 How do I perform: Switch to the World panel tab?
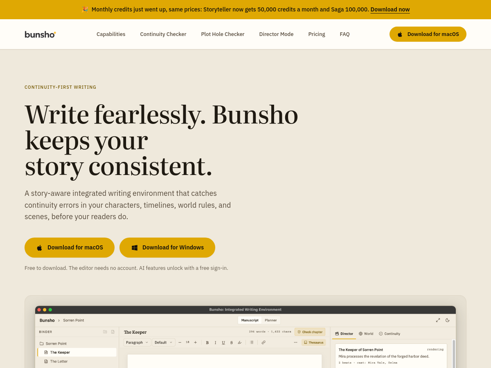366,334
